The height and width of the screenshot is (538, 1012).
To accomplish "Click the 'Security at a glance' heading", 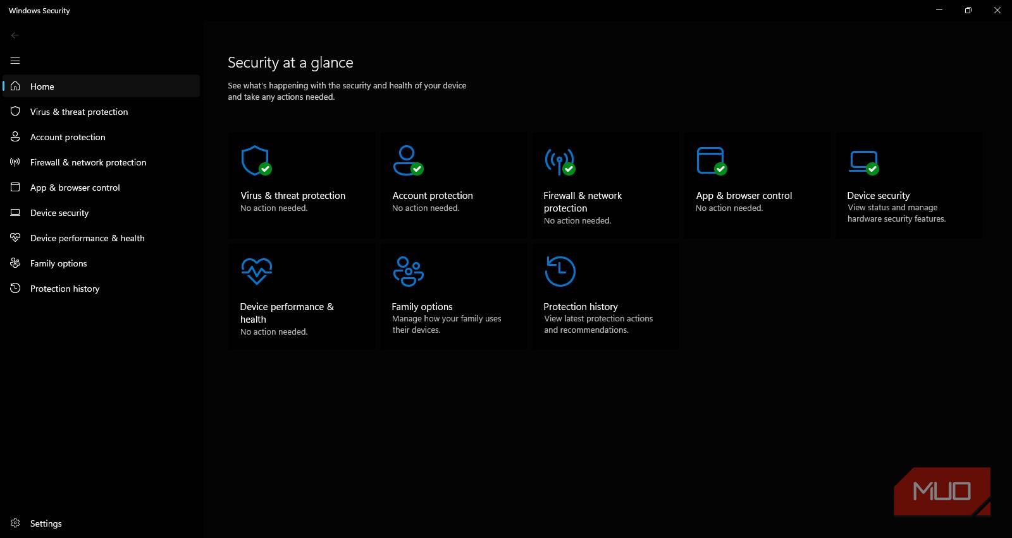I will tap(290, 63).
